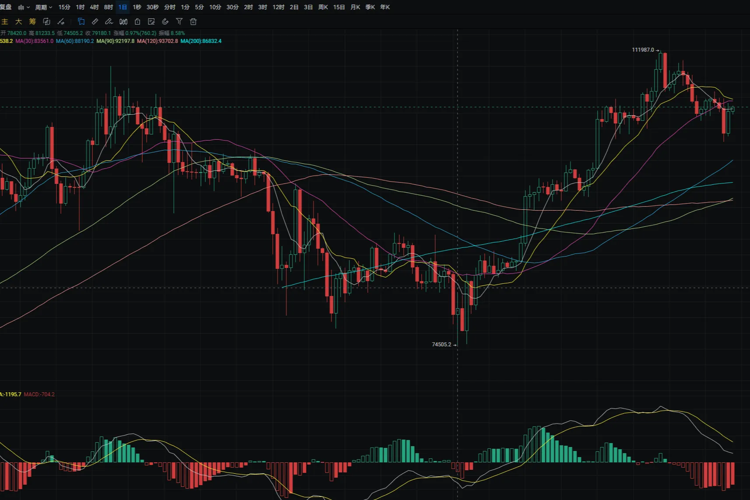Image resolution: width=750 pixels, height=500 pixels.
Task: Switch to the 4时 timeframe
Action: (x=94, y=7)
